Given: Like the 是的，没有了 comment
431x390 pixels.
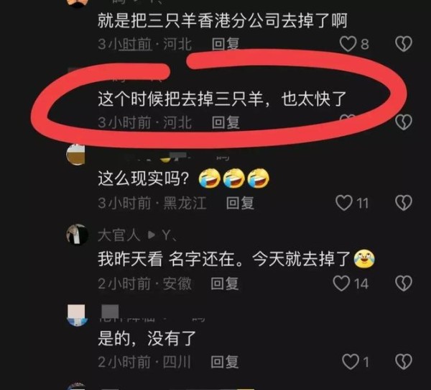Looking at the screenshot, I should 351,362.
